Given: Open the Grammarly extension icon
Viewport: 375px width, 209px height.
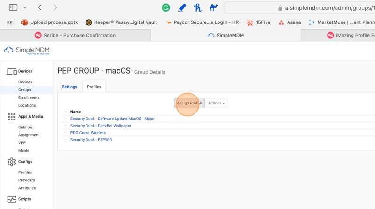Looking at the screenshot, I should [x=166, y=7].
